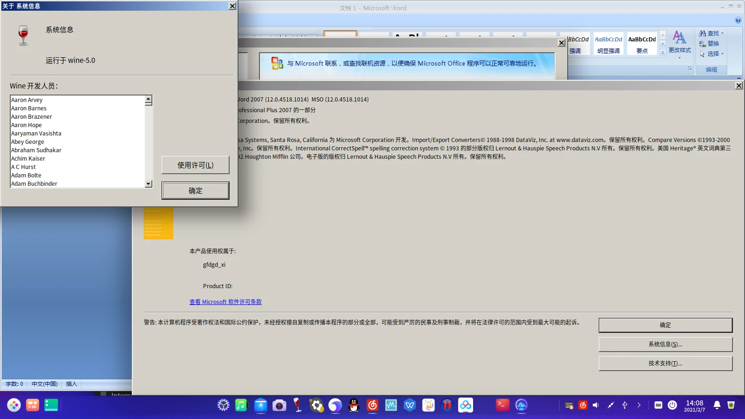Click the Wine glass taskbar icon
Screen dimensions: 745x419
(298, 405)
